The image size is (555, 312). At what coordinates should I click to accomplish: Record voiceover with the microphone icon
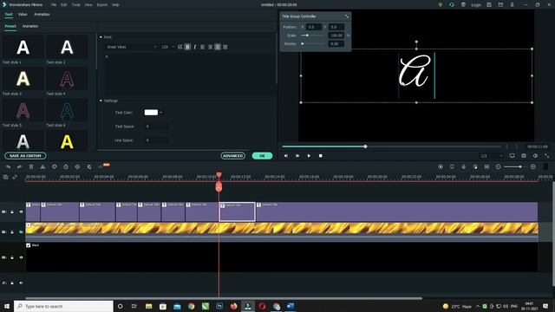click(464, 166)
